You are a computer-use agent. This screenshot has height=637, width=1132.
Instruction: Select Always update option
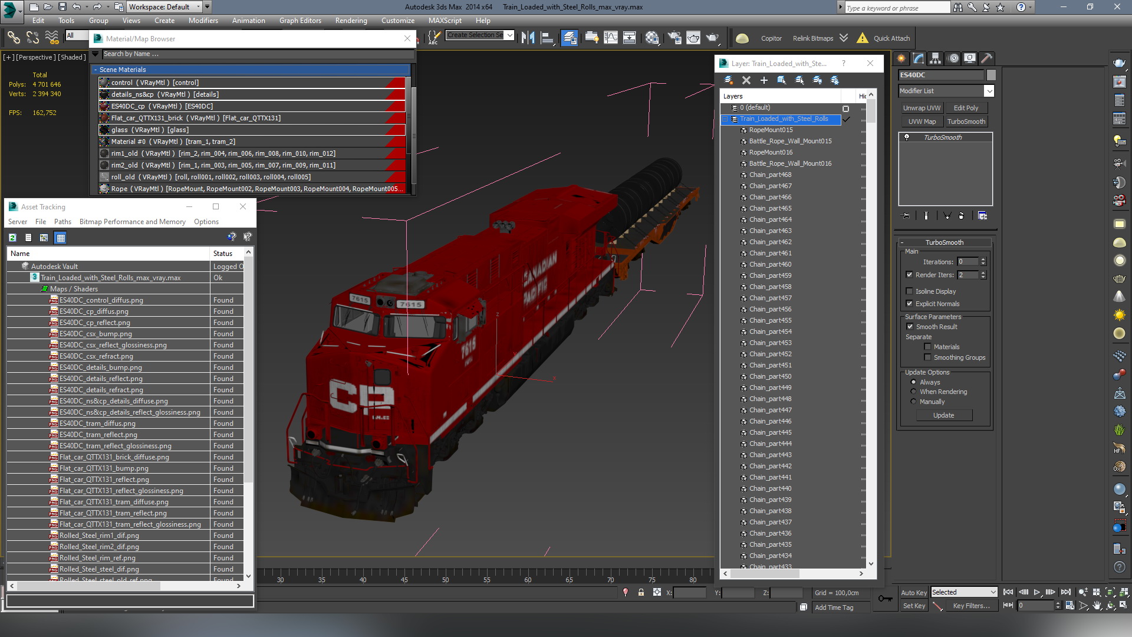pos(913,382)
